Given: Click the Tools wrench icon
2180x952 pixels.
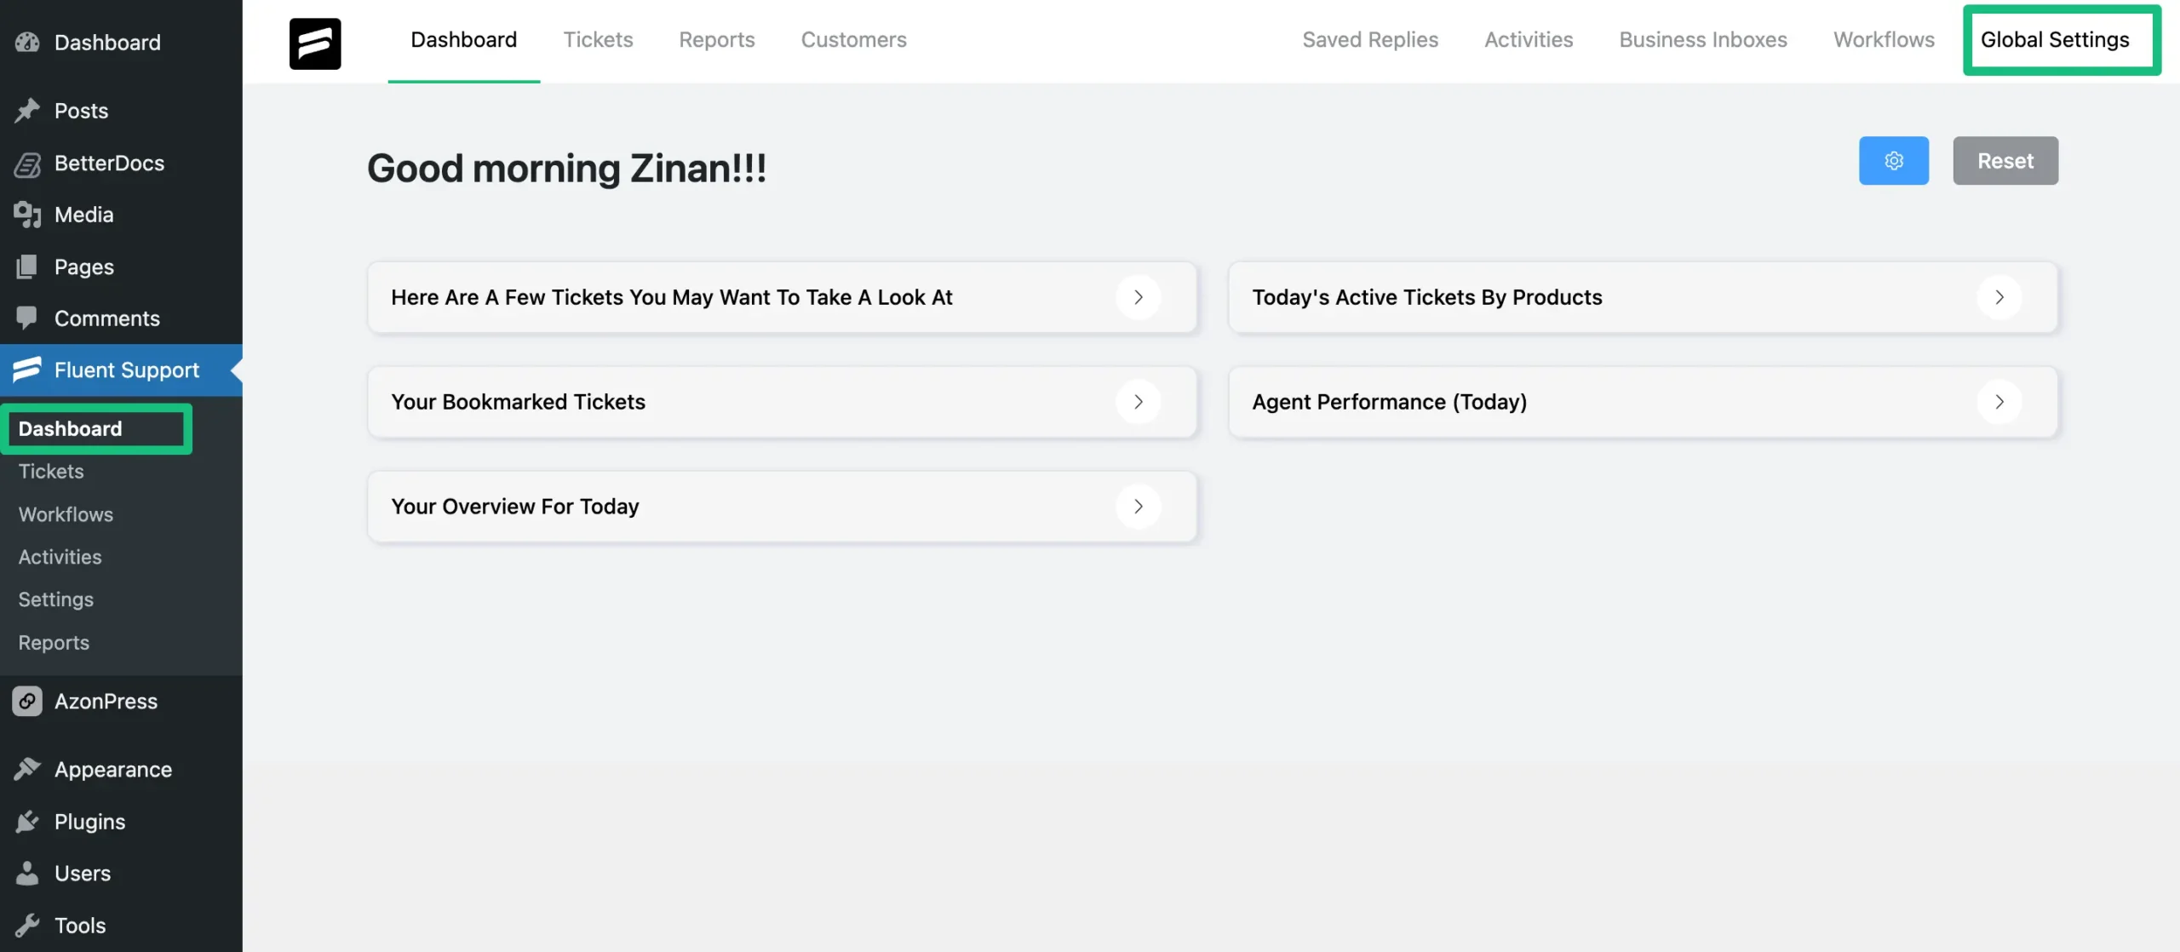Looking at the screenshot, I should point(27,926).
